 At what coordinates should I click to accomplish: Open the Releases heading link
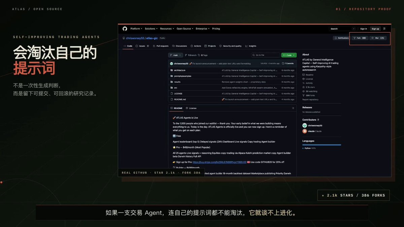coord(308,108)
